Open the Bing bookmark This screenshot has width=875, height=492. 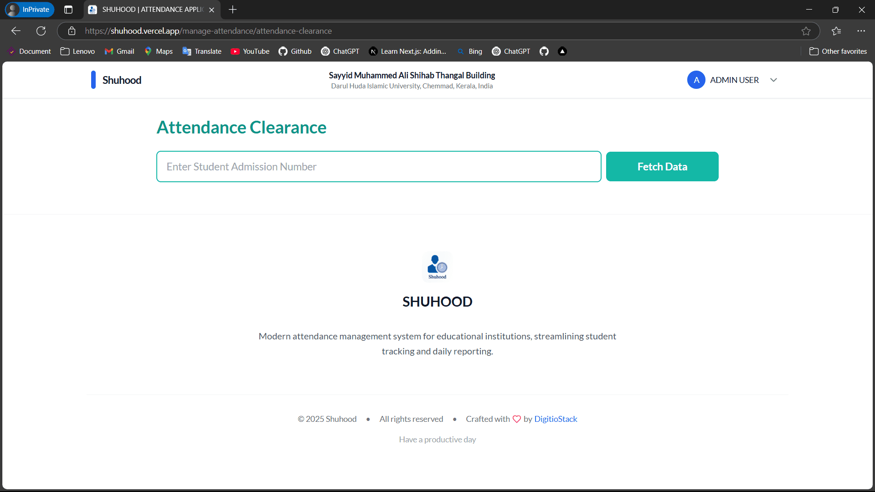coord(469,51)
